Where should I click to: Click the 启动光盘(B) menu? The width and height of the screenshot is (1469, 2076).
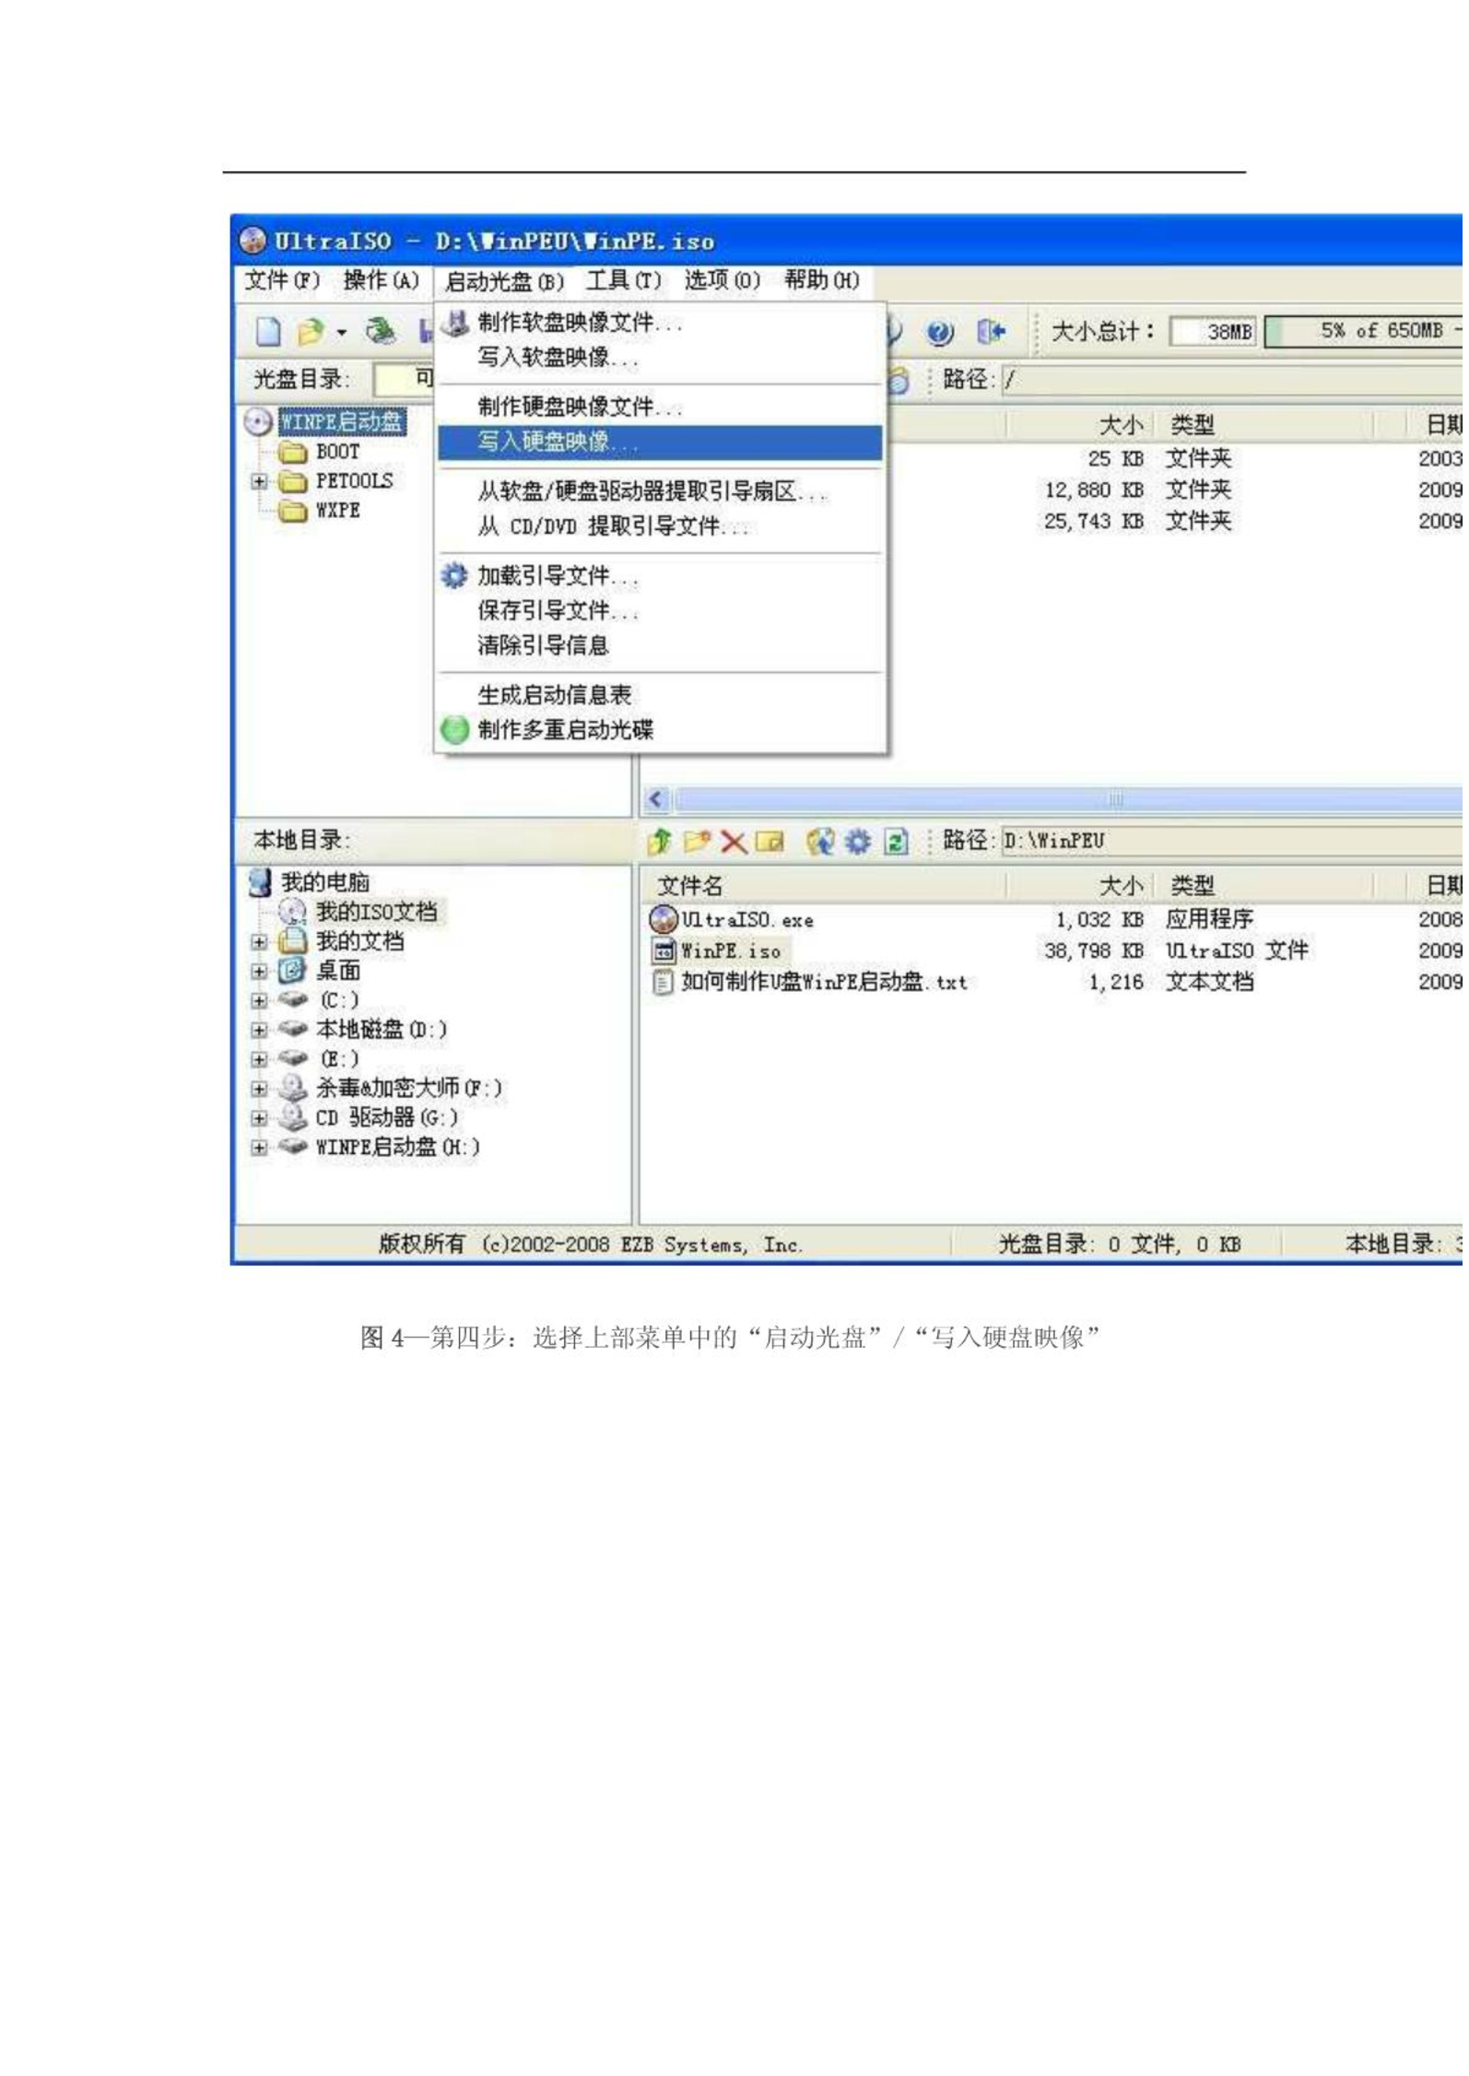[x=506, y=282]
